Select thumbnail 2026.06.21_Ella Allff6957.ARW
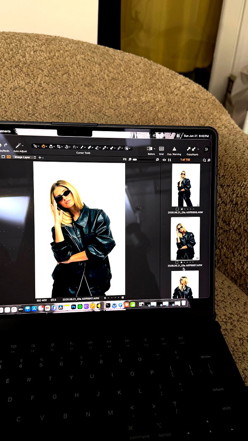This screenshot has width=248, height=441. click(x=185, y=239)
